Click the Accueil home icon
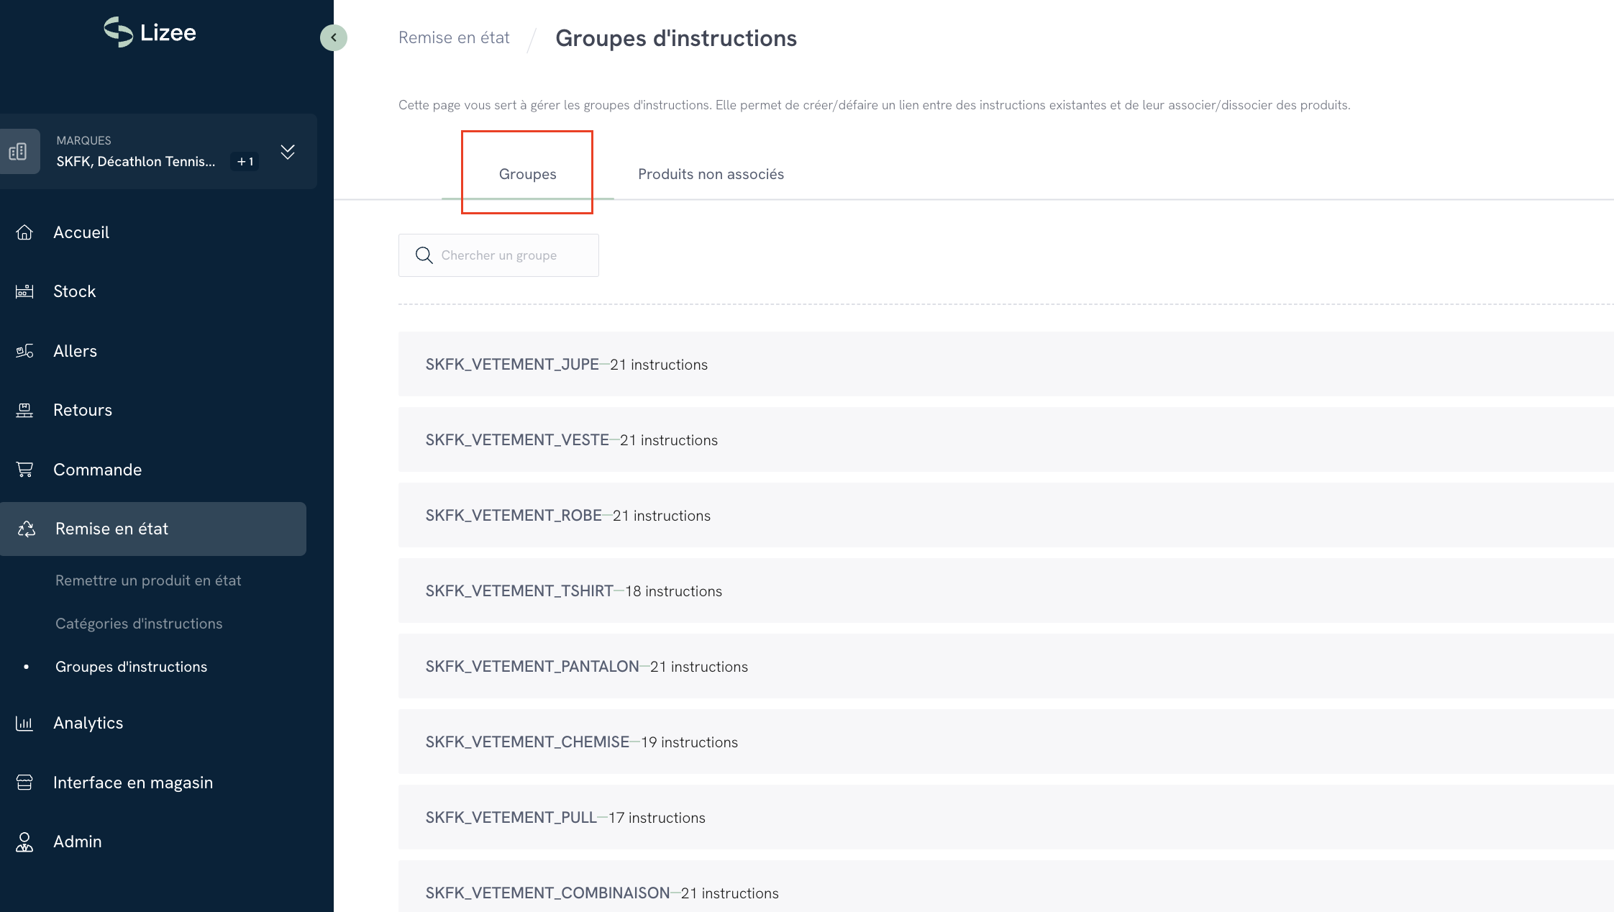The width and height of the screenshot is (1614, 912). (24, 232)
